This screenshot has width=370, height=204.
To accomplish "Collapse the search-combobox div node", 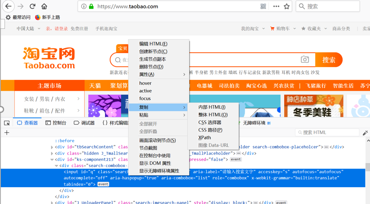I will coord(57,166).
